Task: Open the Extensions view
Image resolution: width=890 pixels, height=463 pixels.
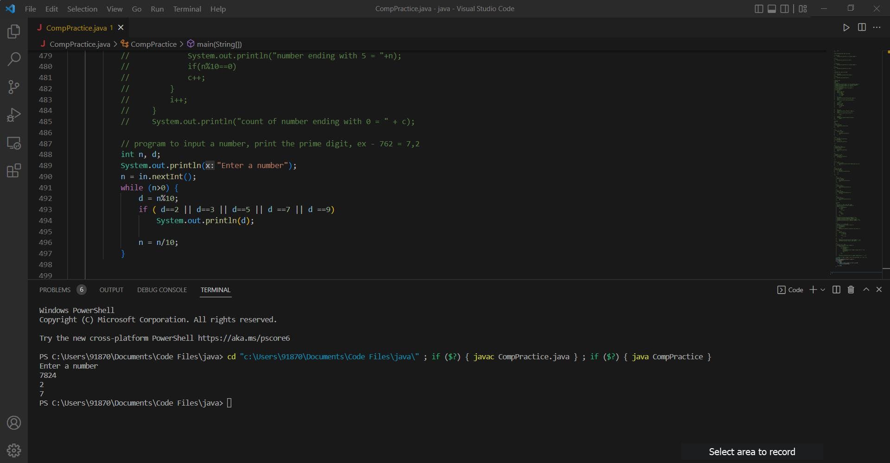Action: click(14, 171)
